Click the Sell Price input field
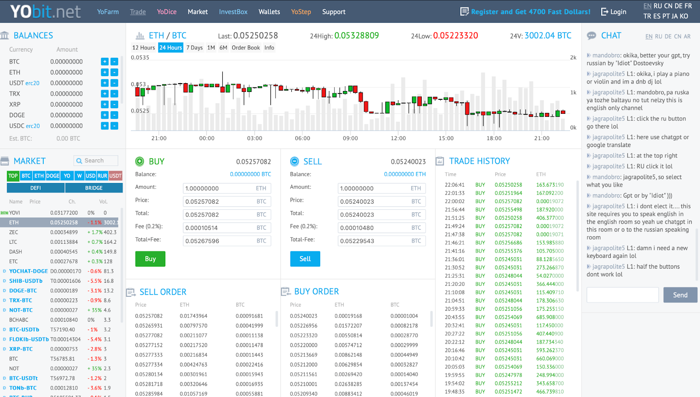 pyautogui.click(x=382, y=201)
